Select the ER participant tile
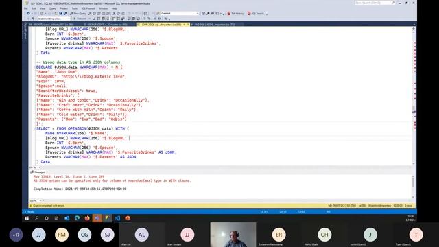The height and width of the screenshot is (247, 439). coord(279,235)
